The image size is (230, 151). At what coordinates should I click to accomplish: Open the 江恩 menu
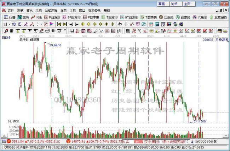coord(39,11)
